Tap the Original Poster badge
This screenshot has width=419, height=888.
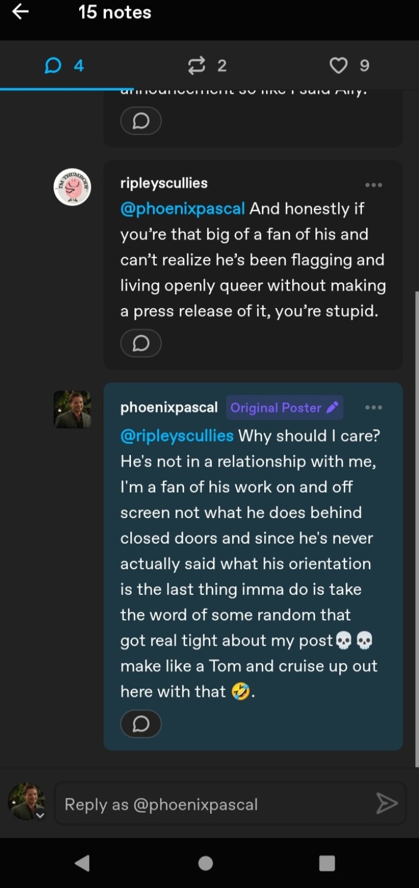(284, 408)
